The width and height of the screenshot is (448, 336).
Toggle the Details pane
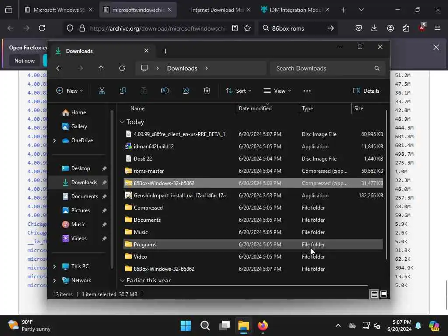366,91
